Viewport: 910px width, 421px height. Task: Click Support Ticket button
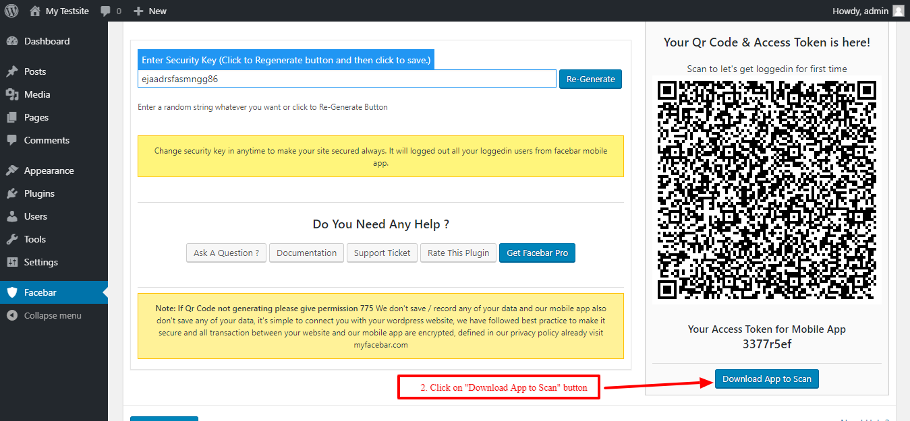382,253
